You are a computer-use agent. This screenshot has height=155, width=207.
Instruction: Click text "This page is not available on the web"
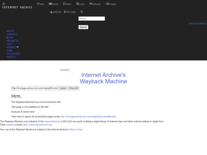click(x=30, y=107)
